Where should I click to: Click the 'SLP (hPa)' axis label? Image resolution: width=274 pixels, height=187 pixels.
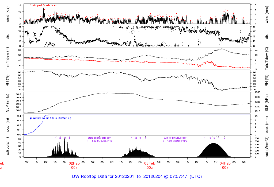pyautogui.click(x=267, y=103)
